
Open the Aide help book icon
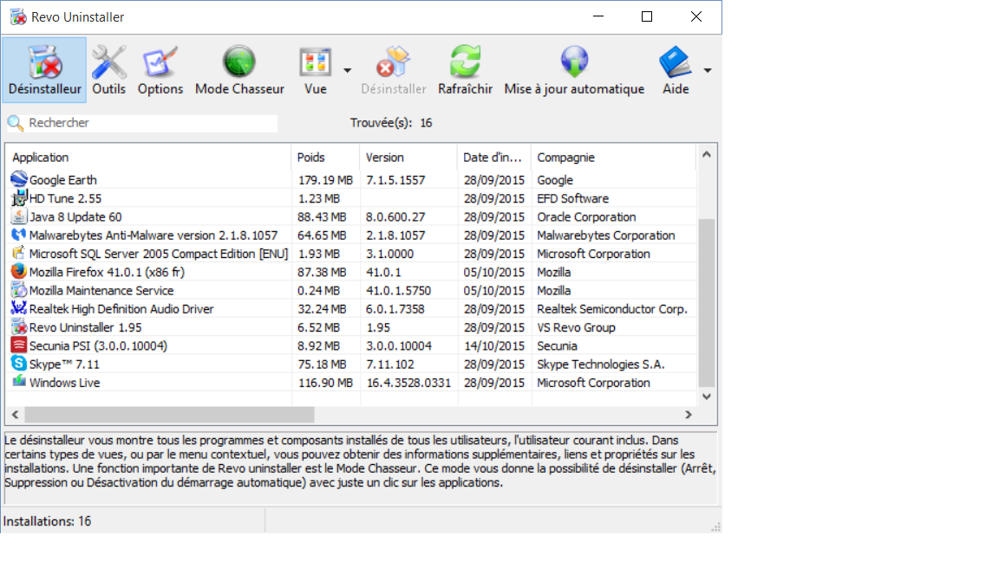click(675, 62)
